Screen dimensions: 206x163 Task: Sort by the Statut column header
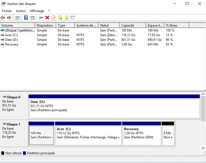(x=109, y=25)
